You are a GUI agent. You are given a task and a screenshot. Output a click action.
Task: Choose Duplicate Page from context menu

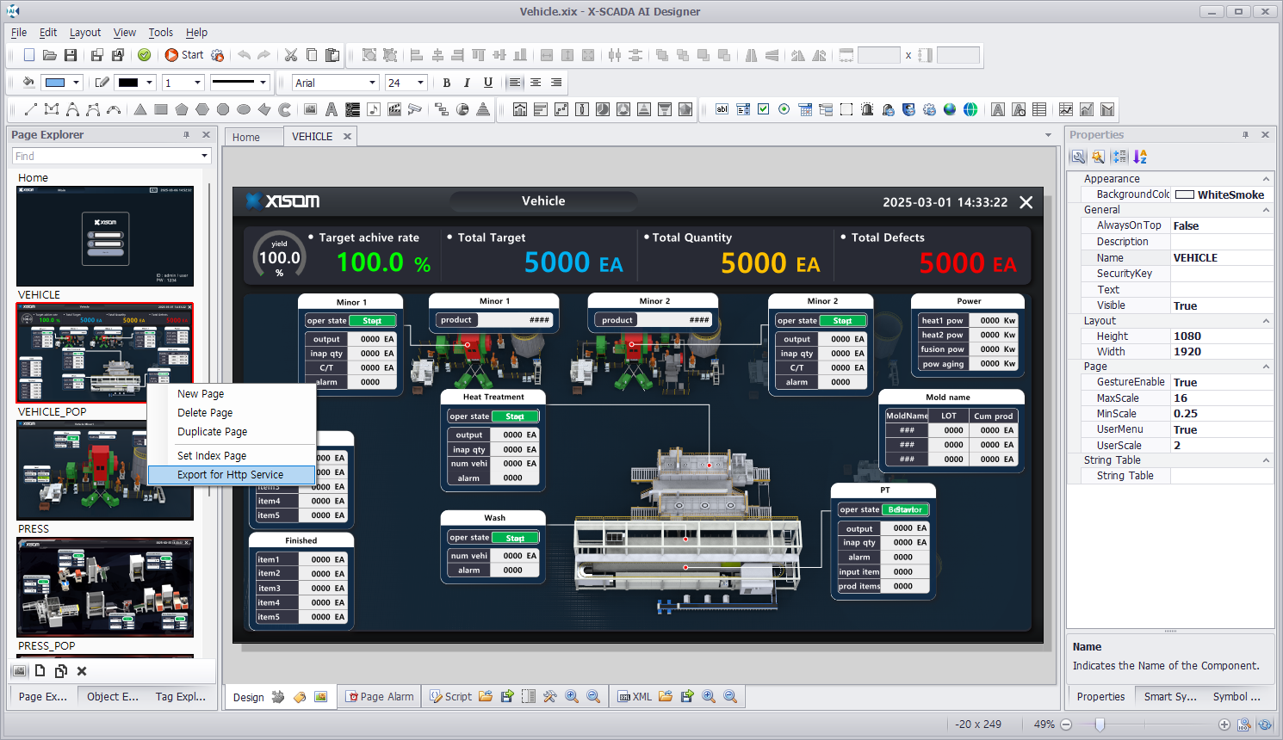(212, 432)
